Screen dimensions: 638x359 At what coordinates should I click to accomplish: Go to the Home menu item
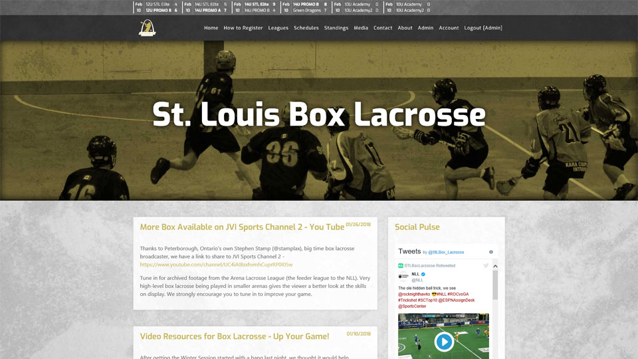[211, 28]
